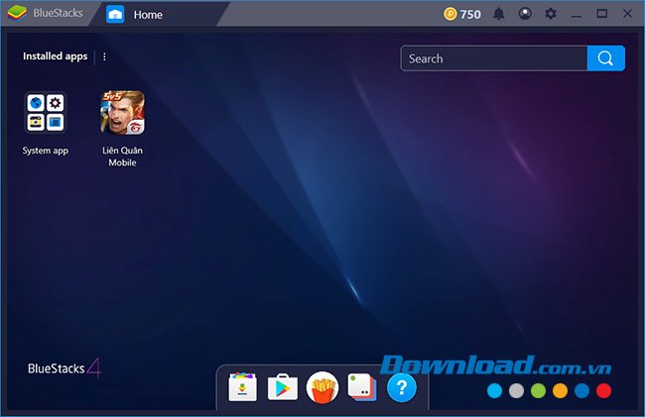Open the blue question mark help icon

[402, 387]
